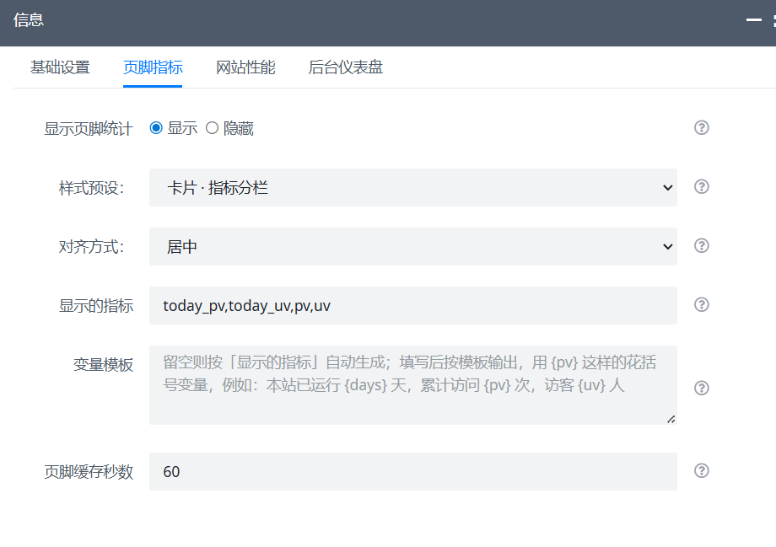Go to the 网站性能 tab

[x=245, y=67]
